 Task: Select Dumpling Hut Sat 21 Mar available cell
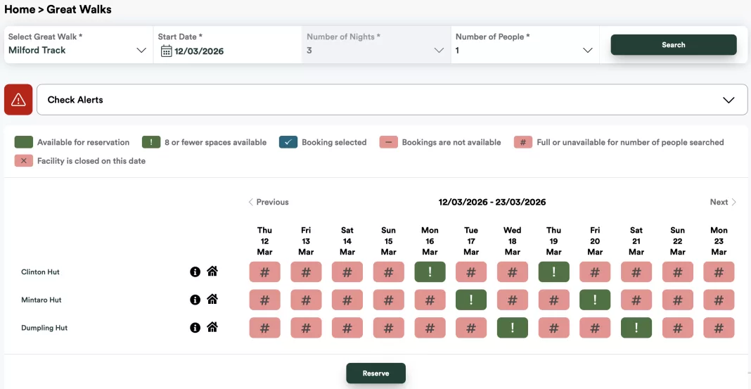pyautogui.click(x=636, y=328)
